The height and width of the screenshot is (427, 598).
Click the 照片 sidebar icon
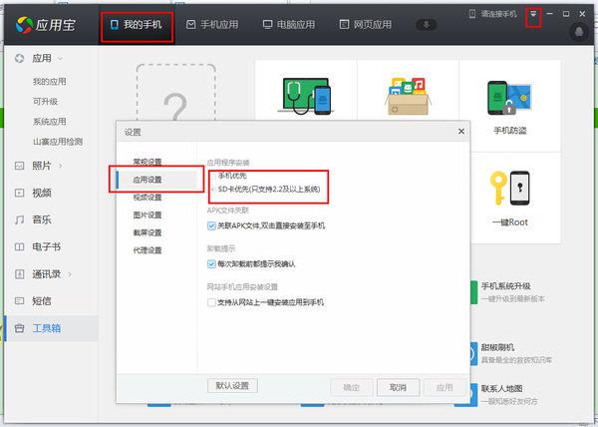[x=19, y=166]
